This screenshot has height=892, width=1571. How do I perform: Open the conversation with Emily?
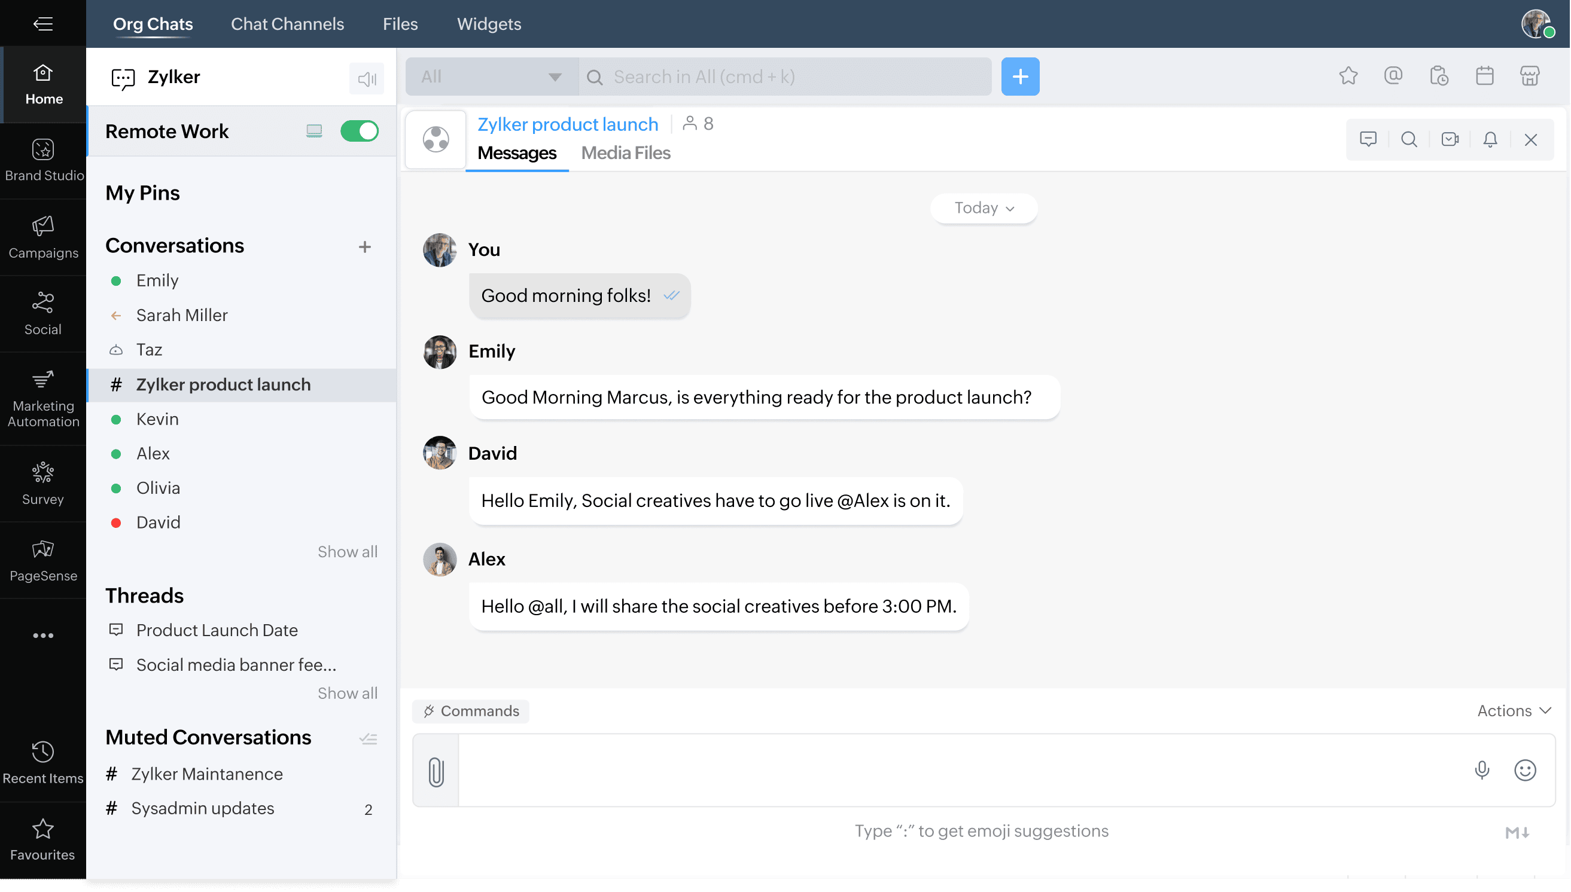click(242, 280)
